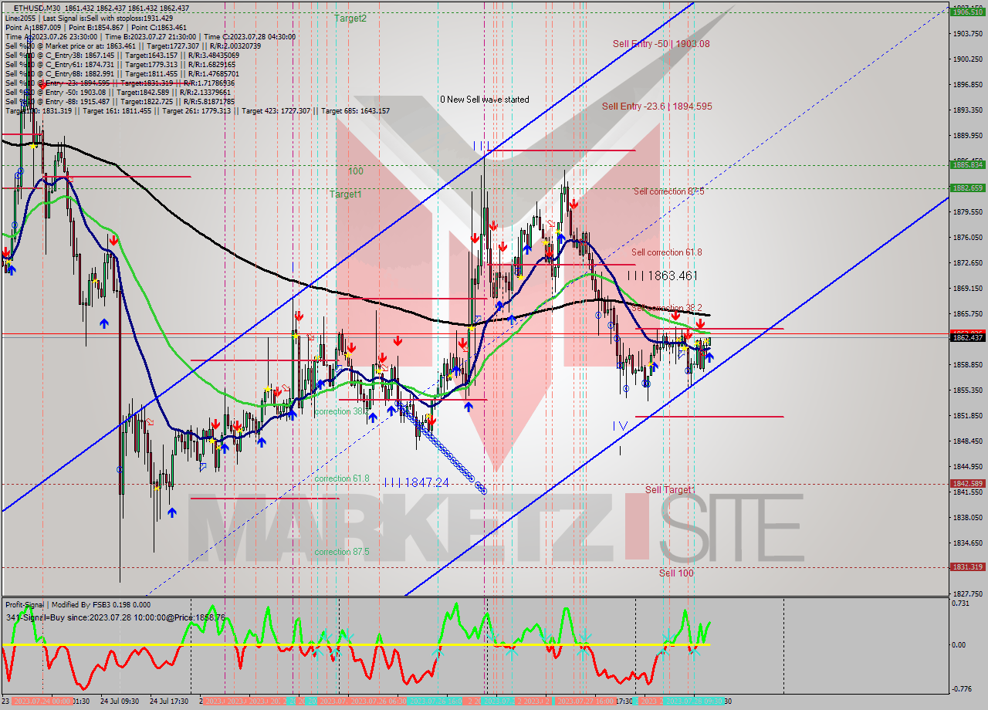The image size is (988, 710).
Task: Click the 'III 1847.24' wave label
Action: (x=416, y=482)
